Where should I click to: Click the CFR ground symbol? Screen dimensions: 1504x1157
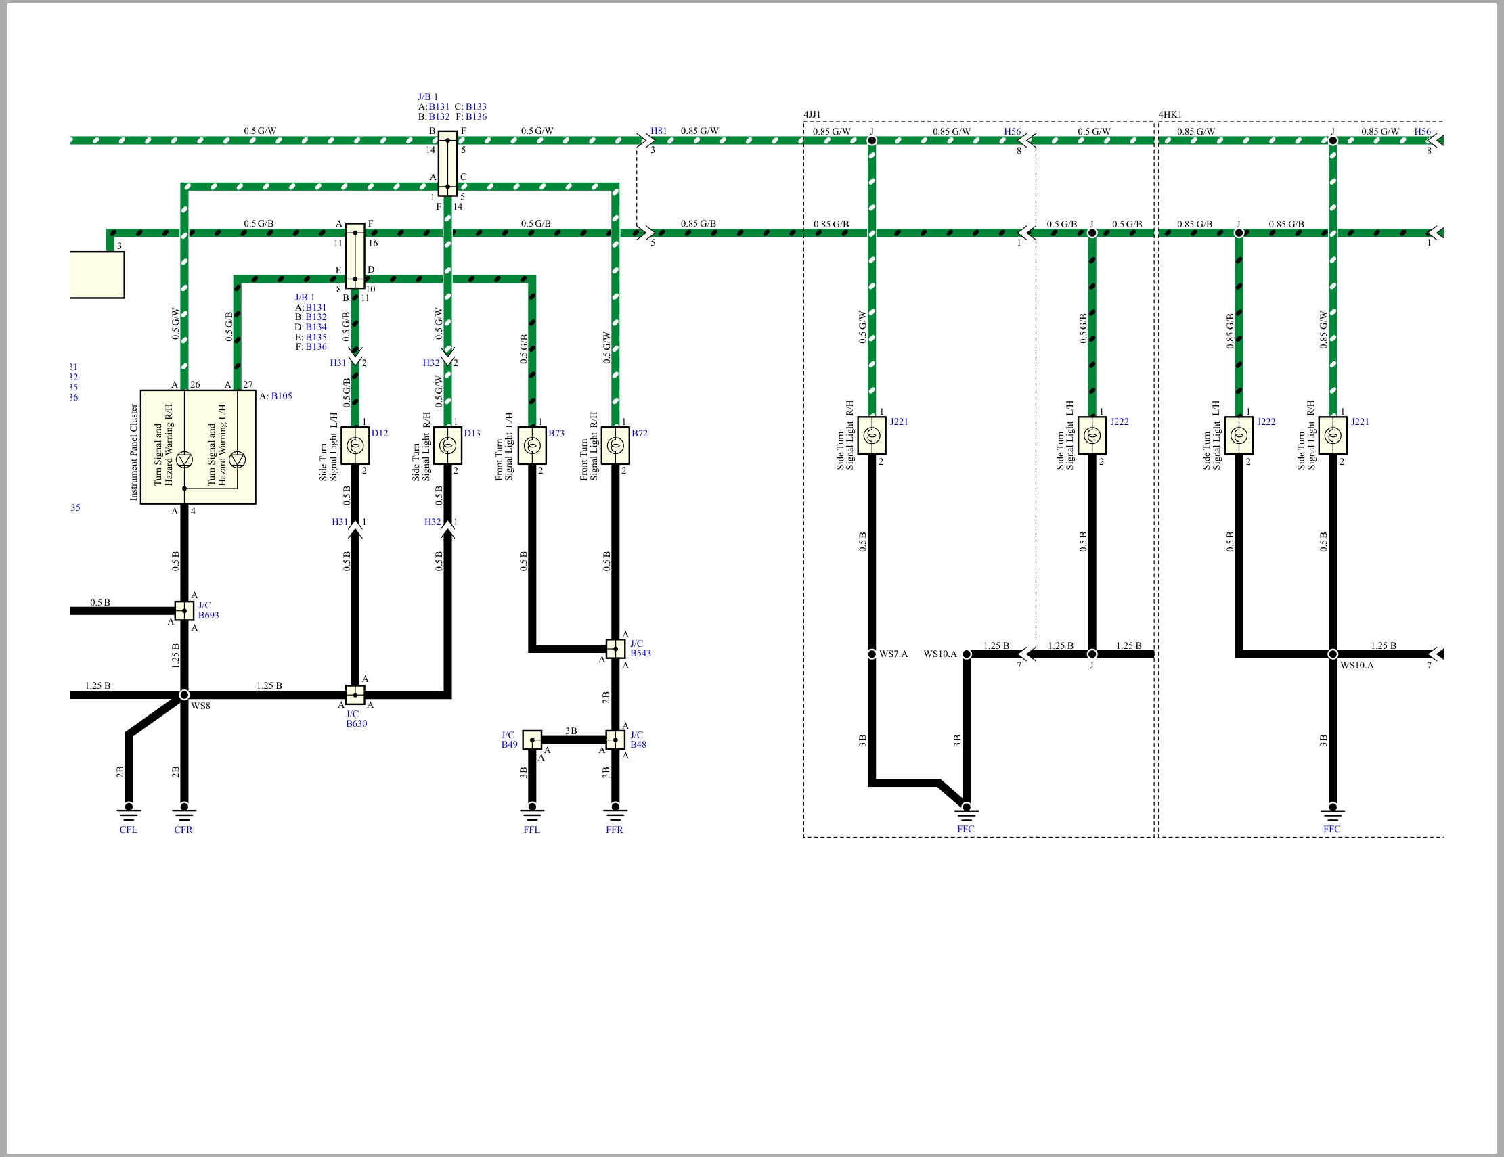pyautogui.click(x=184, y=811)
